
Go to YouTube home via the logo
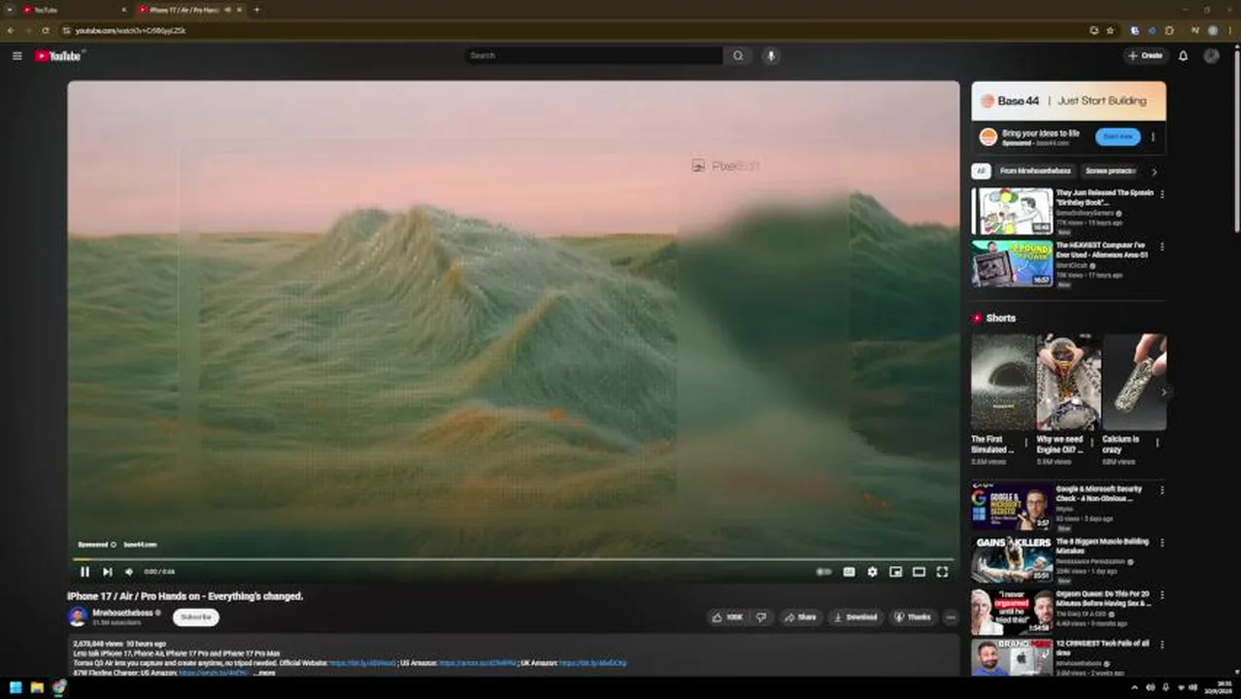(x=58, y=55)
